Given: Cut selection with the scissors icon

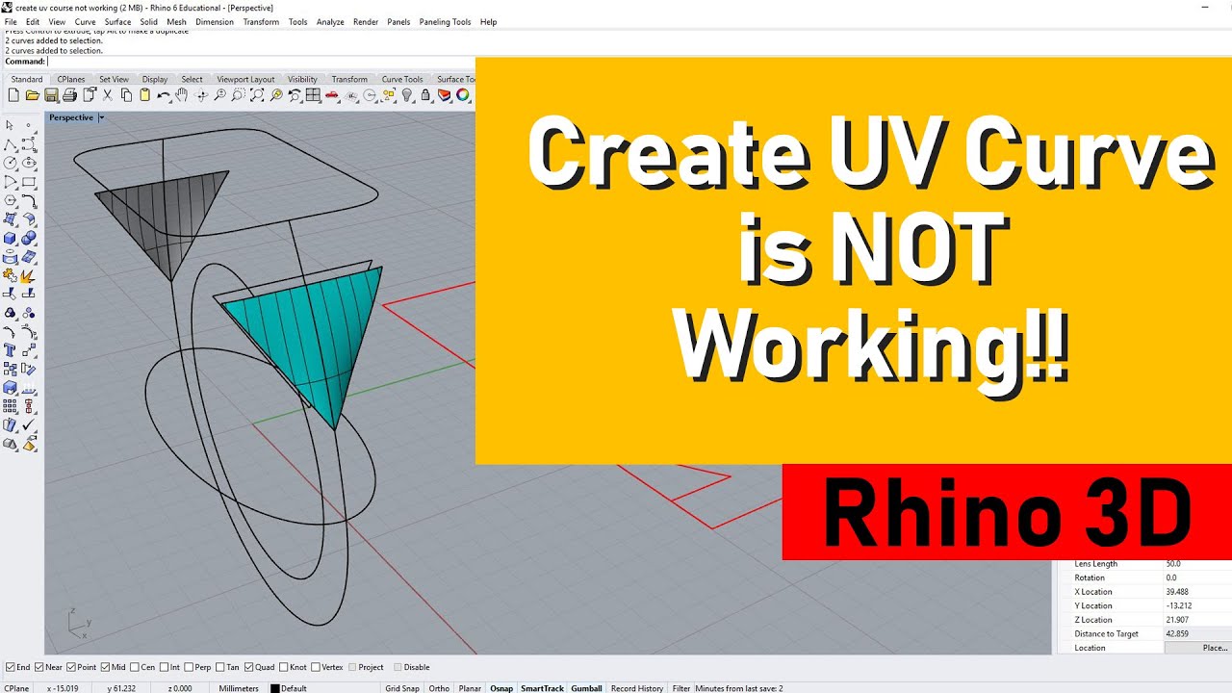Looking at the screenshot, I should click(108, 95).
